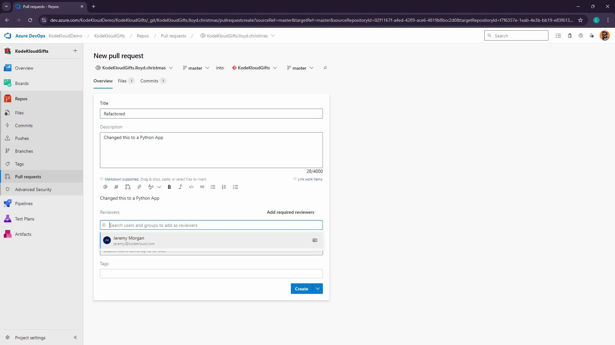Insert code block in description

191,187
